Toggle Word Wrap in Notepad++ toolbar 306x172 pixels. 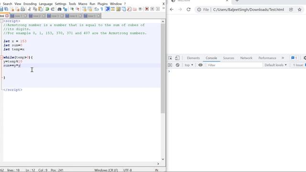[x=97, y=9]
